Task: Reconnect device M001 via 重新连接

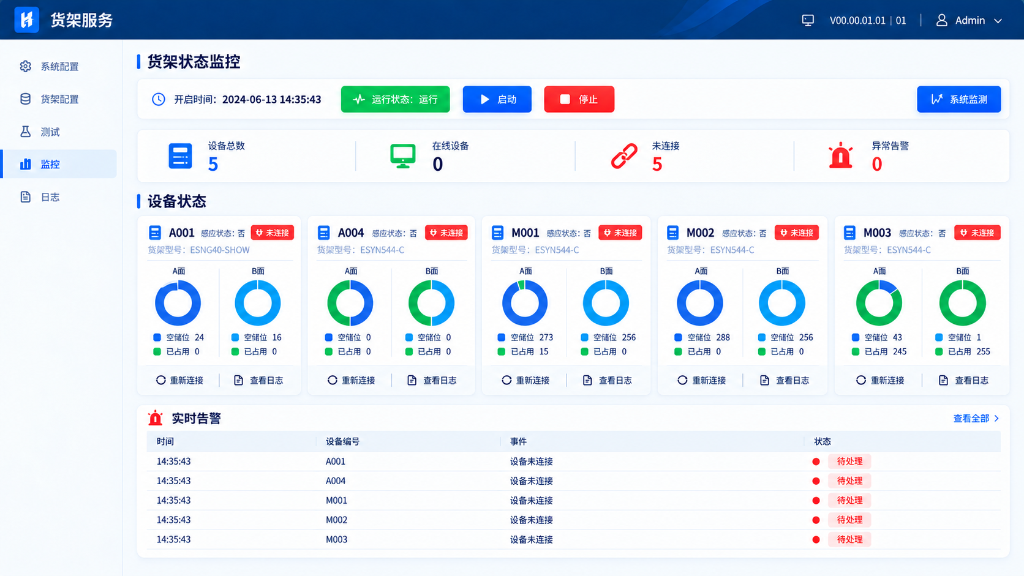Action: pyautogui.click(x=525, y=380)
